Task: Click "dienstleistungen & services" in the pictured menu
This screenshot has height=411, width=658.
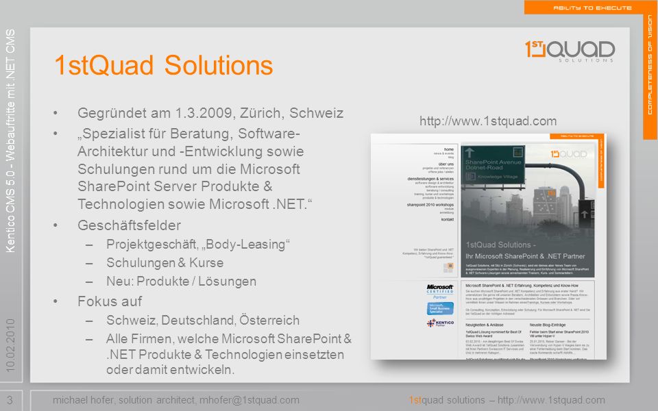Action: pyautogui.click(x=430, y=179)
